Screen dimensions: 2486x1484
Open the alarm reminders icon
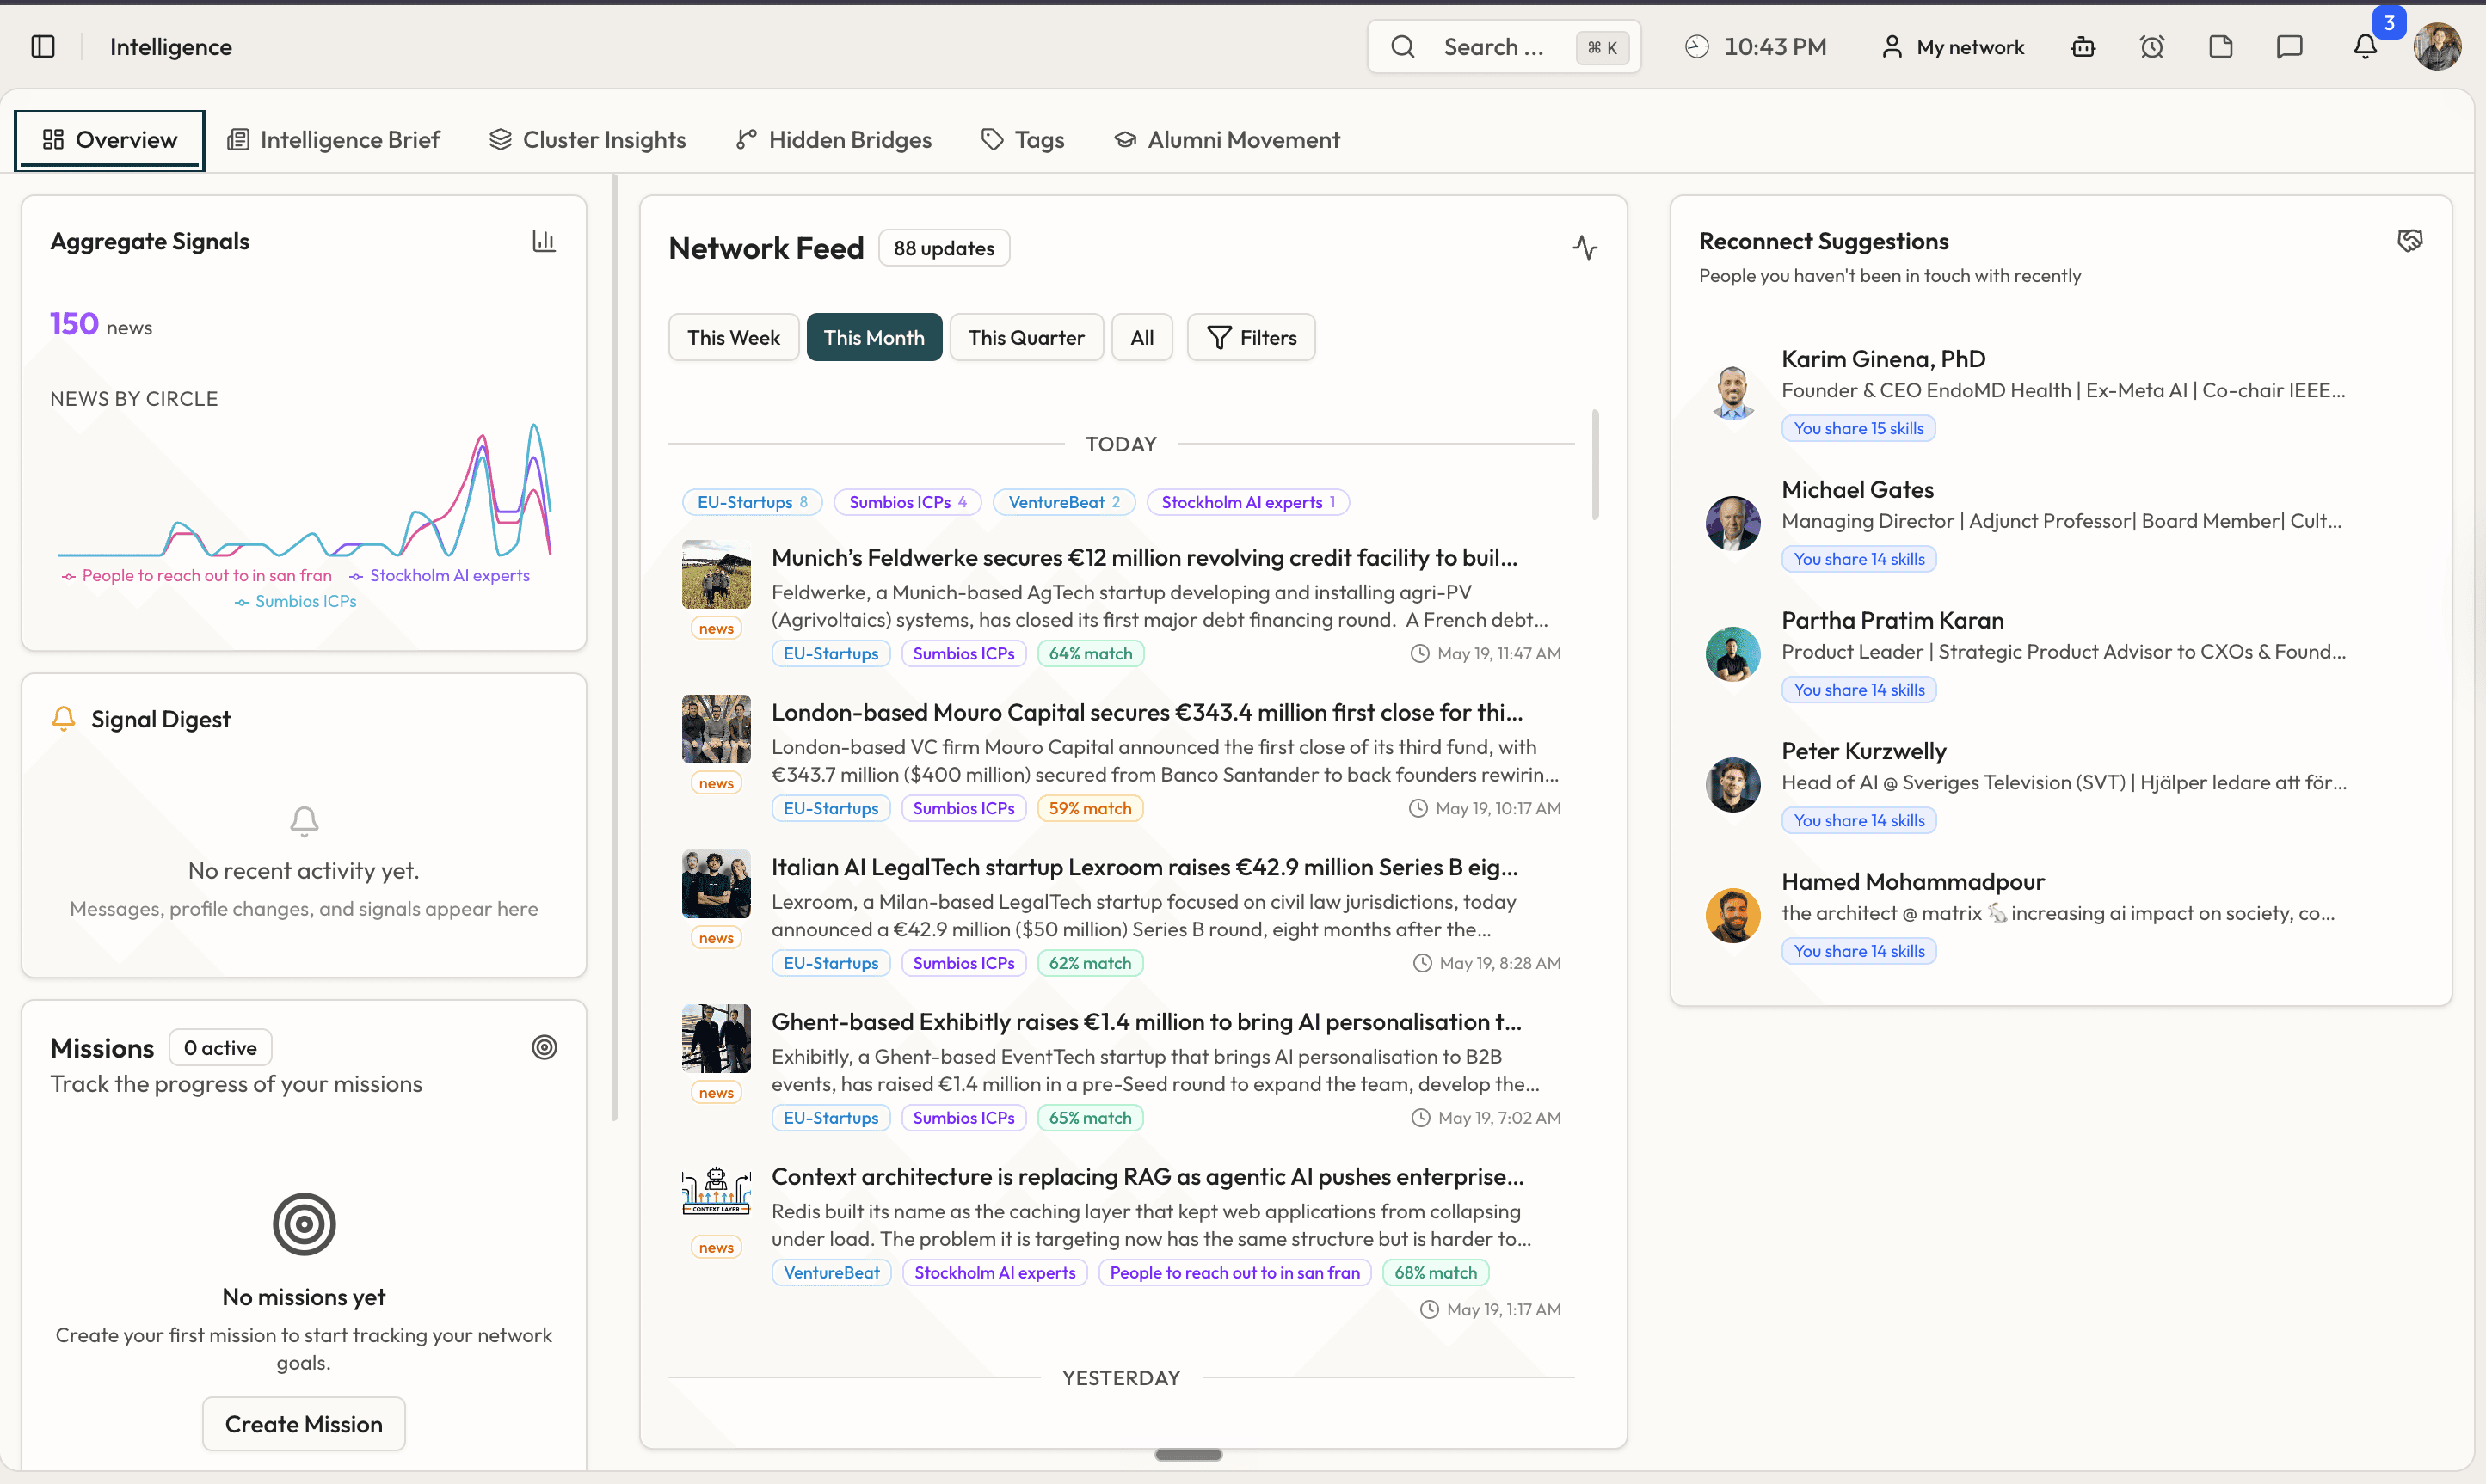2152,47
